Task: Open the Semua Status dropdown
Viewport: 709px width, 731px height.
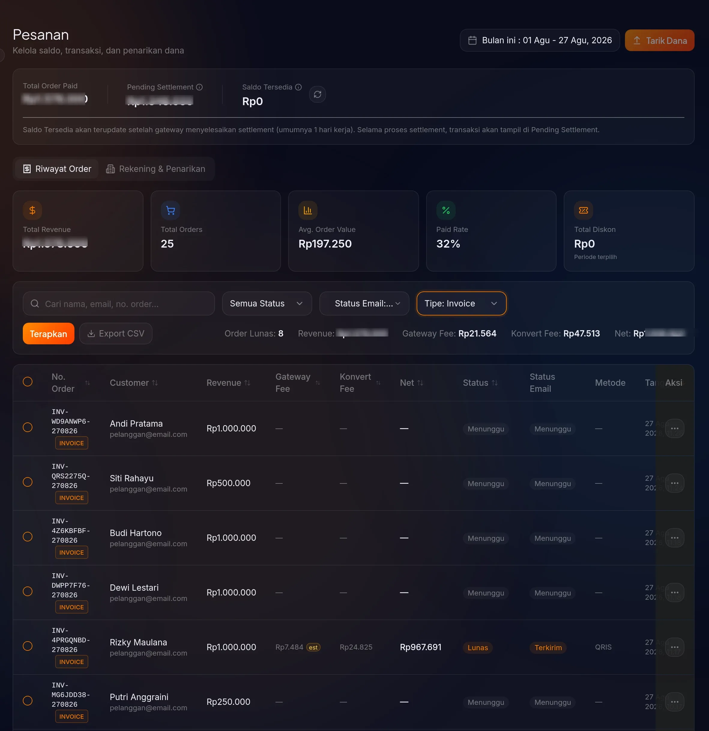Action: coord(267,303)
